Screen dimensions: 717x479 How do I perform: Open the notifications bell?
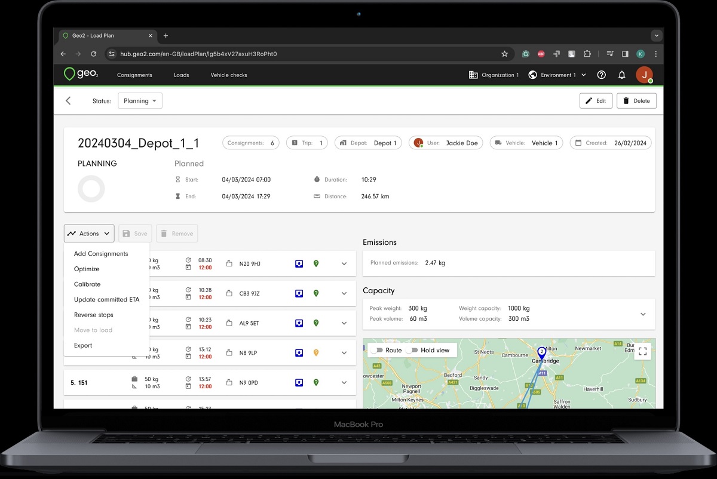621,75
